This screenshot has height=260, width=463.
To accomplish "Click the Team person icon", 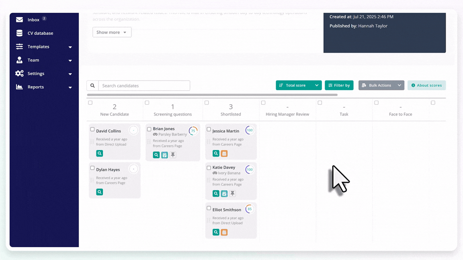I will (x=19, y=60).
